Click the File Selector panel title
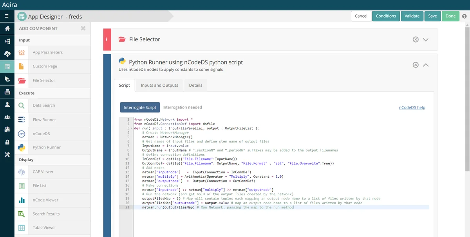The image size is (470, 237). tap(145, 39)
